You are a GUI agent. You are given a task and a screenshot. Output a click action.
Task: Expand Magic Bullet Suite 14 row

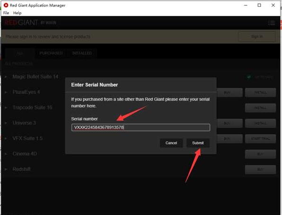point(6,77)
